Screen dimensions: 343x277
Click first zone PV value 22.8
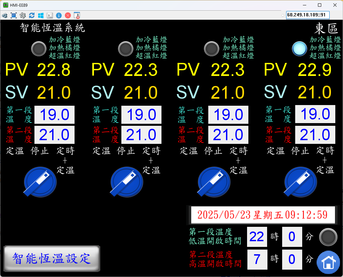pos(54,70)
